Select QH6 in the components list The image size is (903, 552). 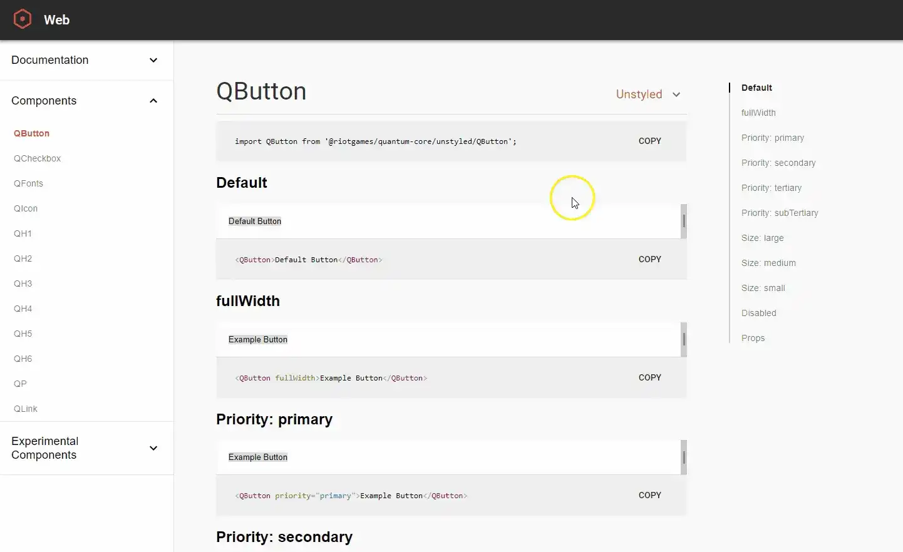pos(23,359)
